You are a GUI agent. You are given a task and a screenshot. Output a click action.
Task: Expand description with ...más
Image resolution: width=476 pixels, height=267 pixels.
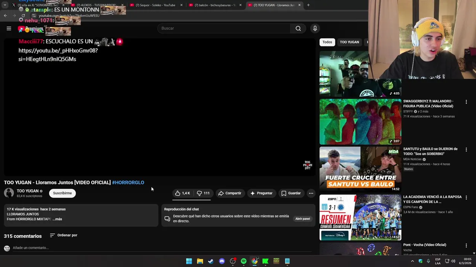coord(57,219)
